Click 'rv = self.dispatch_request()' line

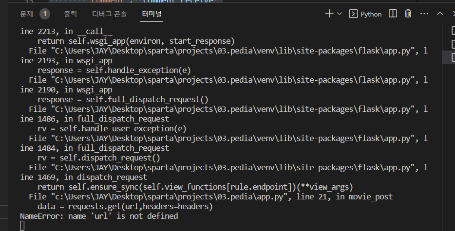point(99,158)
